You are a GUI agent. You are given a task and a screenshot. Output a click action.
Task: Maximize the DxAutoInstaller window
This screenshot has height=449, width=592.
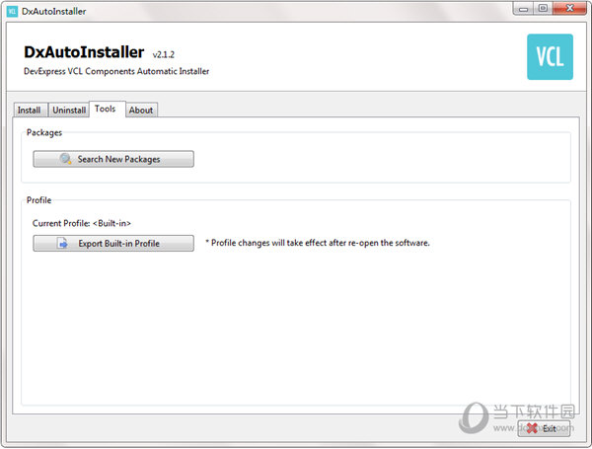pos(543,8)
